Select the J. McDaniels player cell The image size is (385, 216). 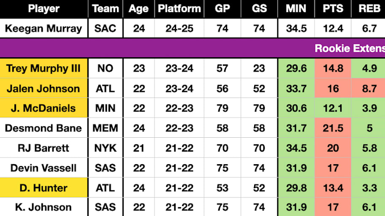pyautogui.click(x=44, y=108)
